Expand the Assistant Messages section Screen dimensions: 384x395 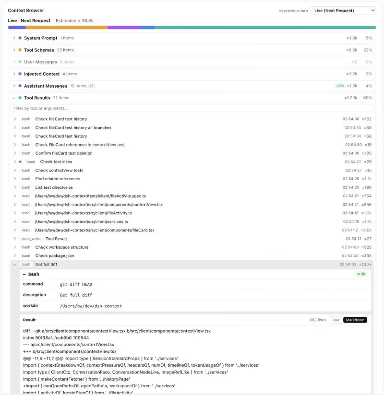click(x=14, y=86)
